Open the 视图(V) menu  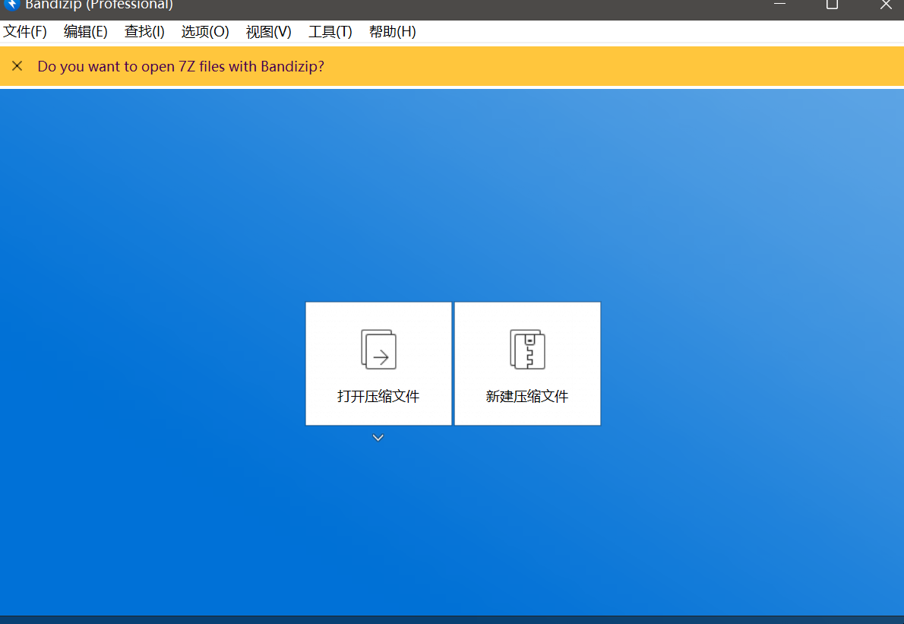click(x=268, y=32)
